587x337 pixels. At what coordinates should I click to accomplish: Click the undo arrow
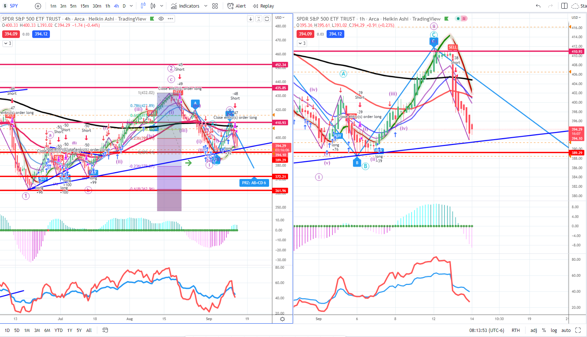click(x=538, y=6)
